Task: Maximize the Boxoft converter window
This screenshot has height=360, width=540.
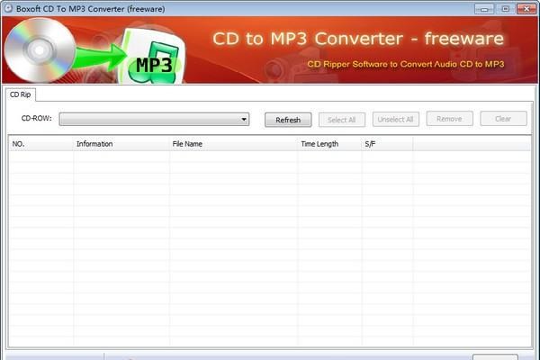Action: point(505,9)
